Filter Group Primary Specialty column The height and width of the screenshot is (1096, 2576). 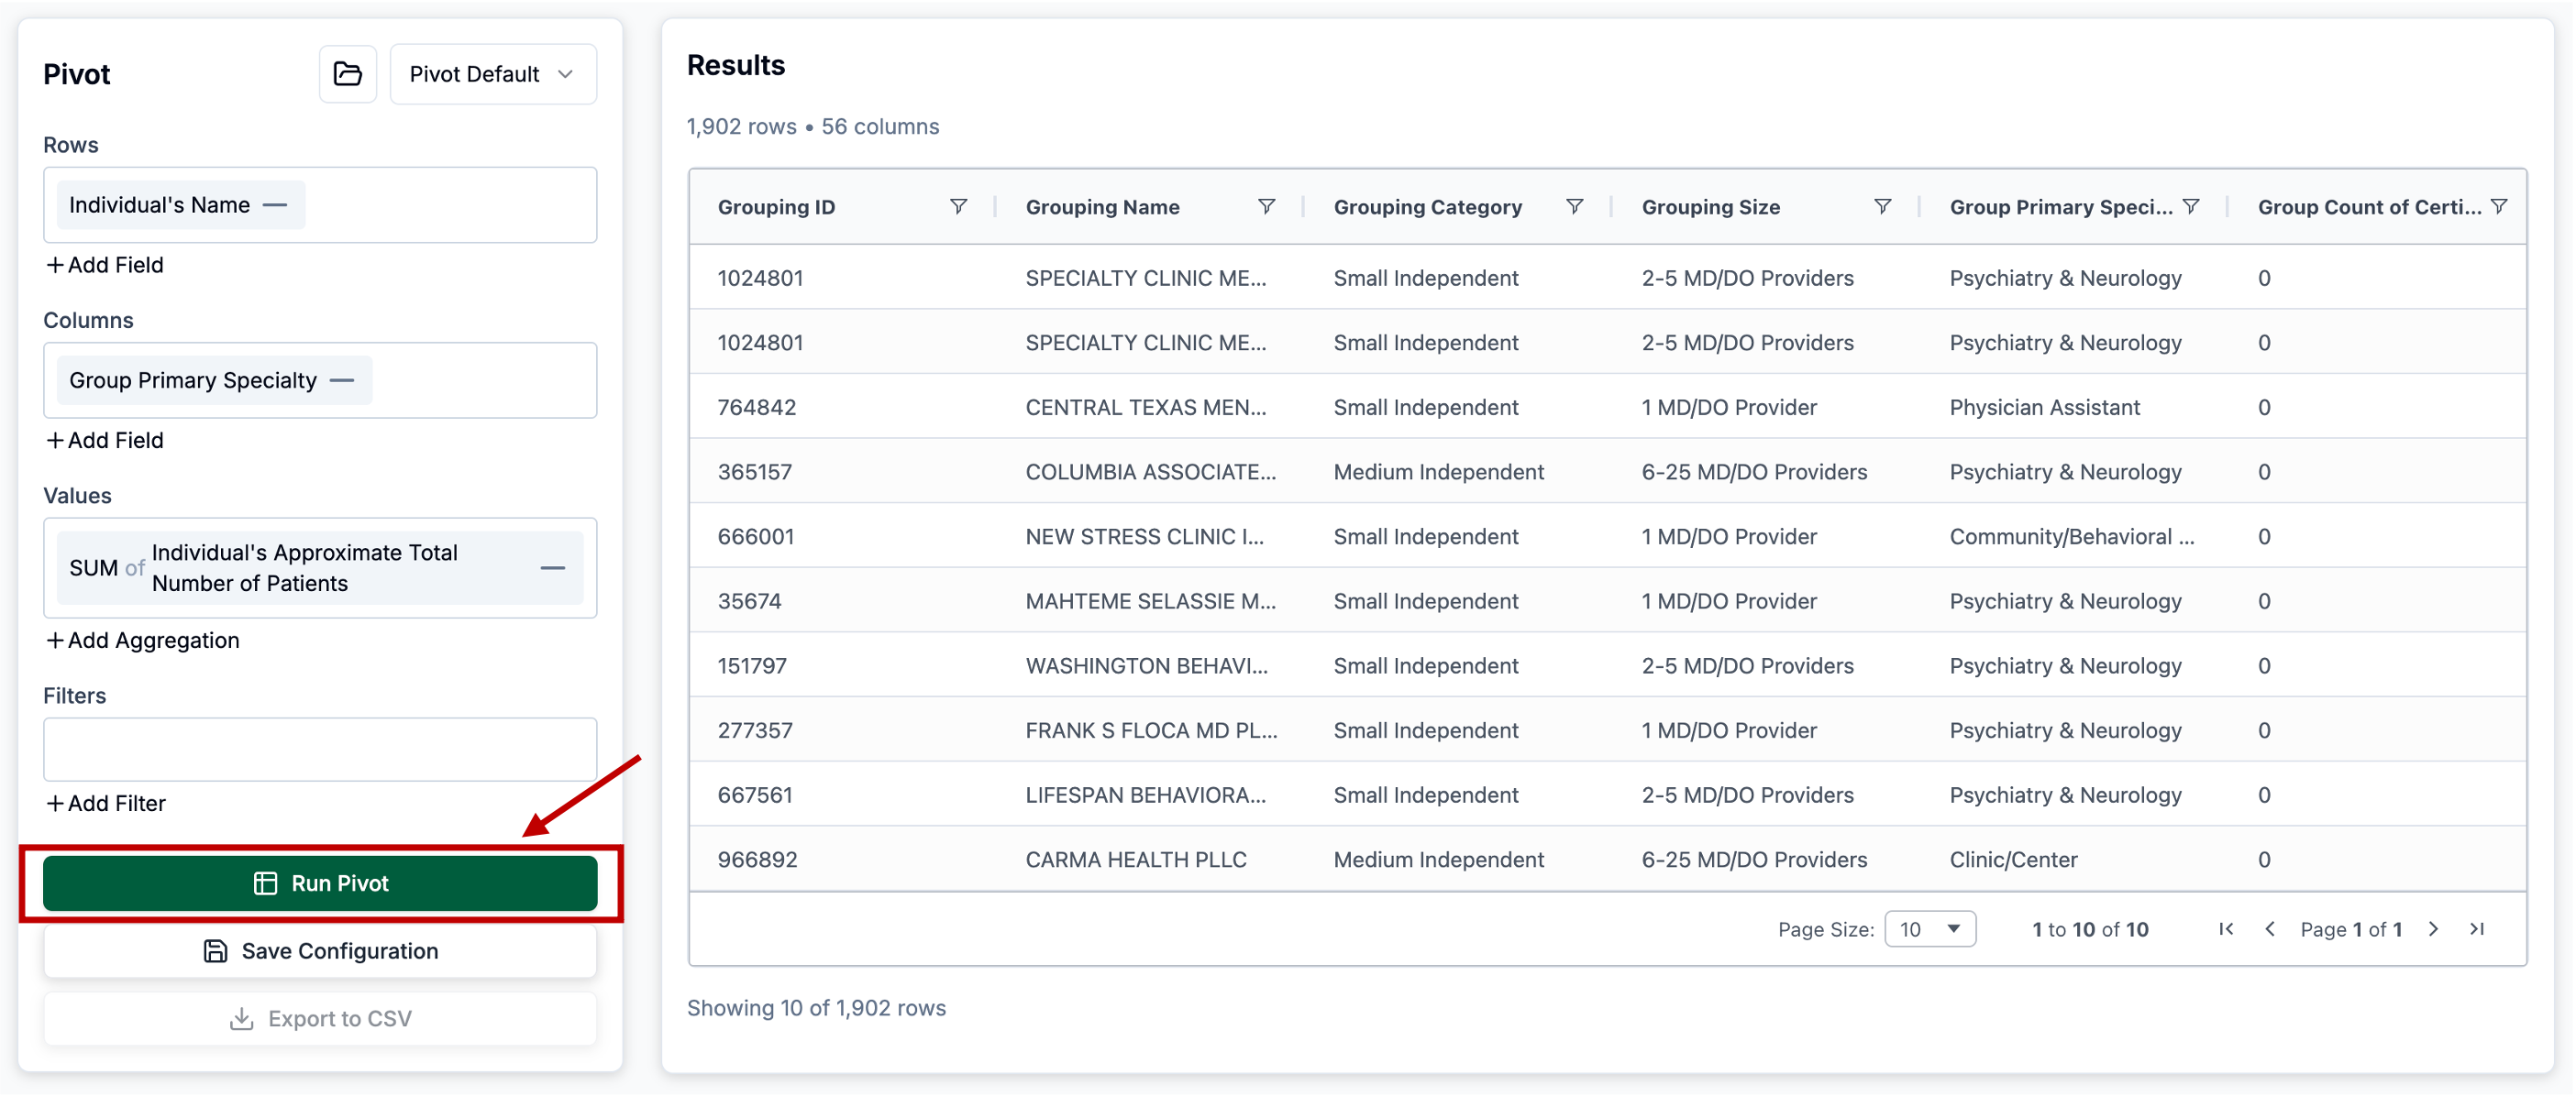[2190, 207]
